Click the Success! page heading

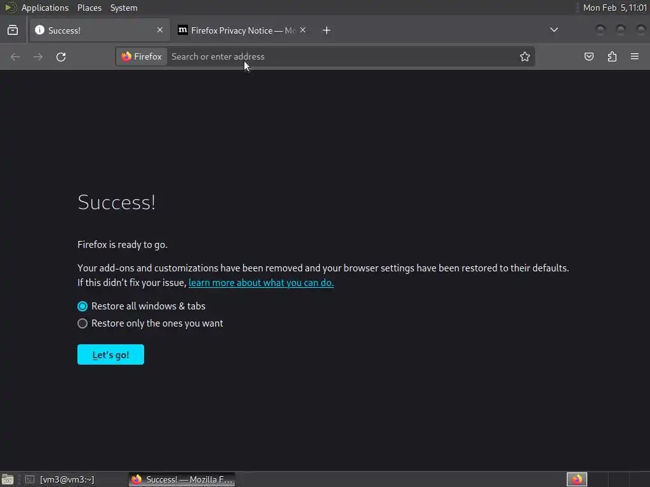click(117, 202)
